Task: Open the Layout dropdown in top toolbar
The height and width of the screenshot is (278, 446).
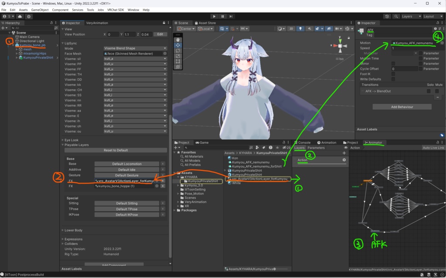Action: click(x=433, y=17)
